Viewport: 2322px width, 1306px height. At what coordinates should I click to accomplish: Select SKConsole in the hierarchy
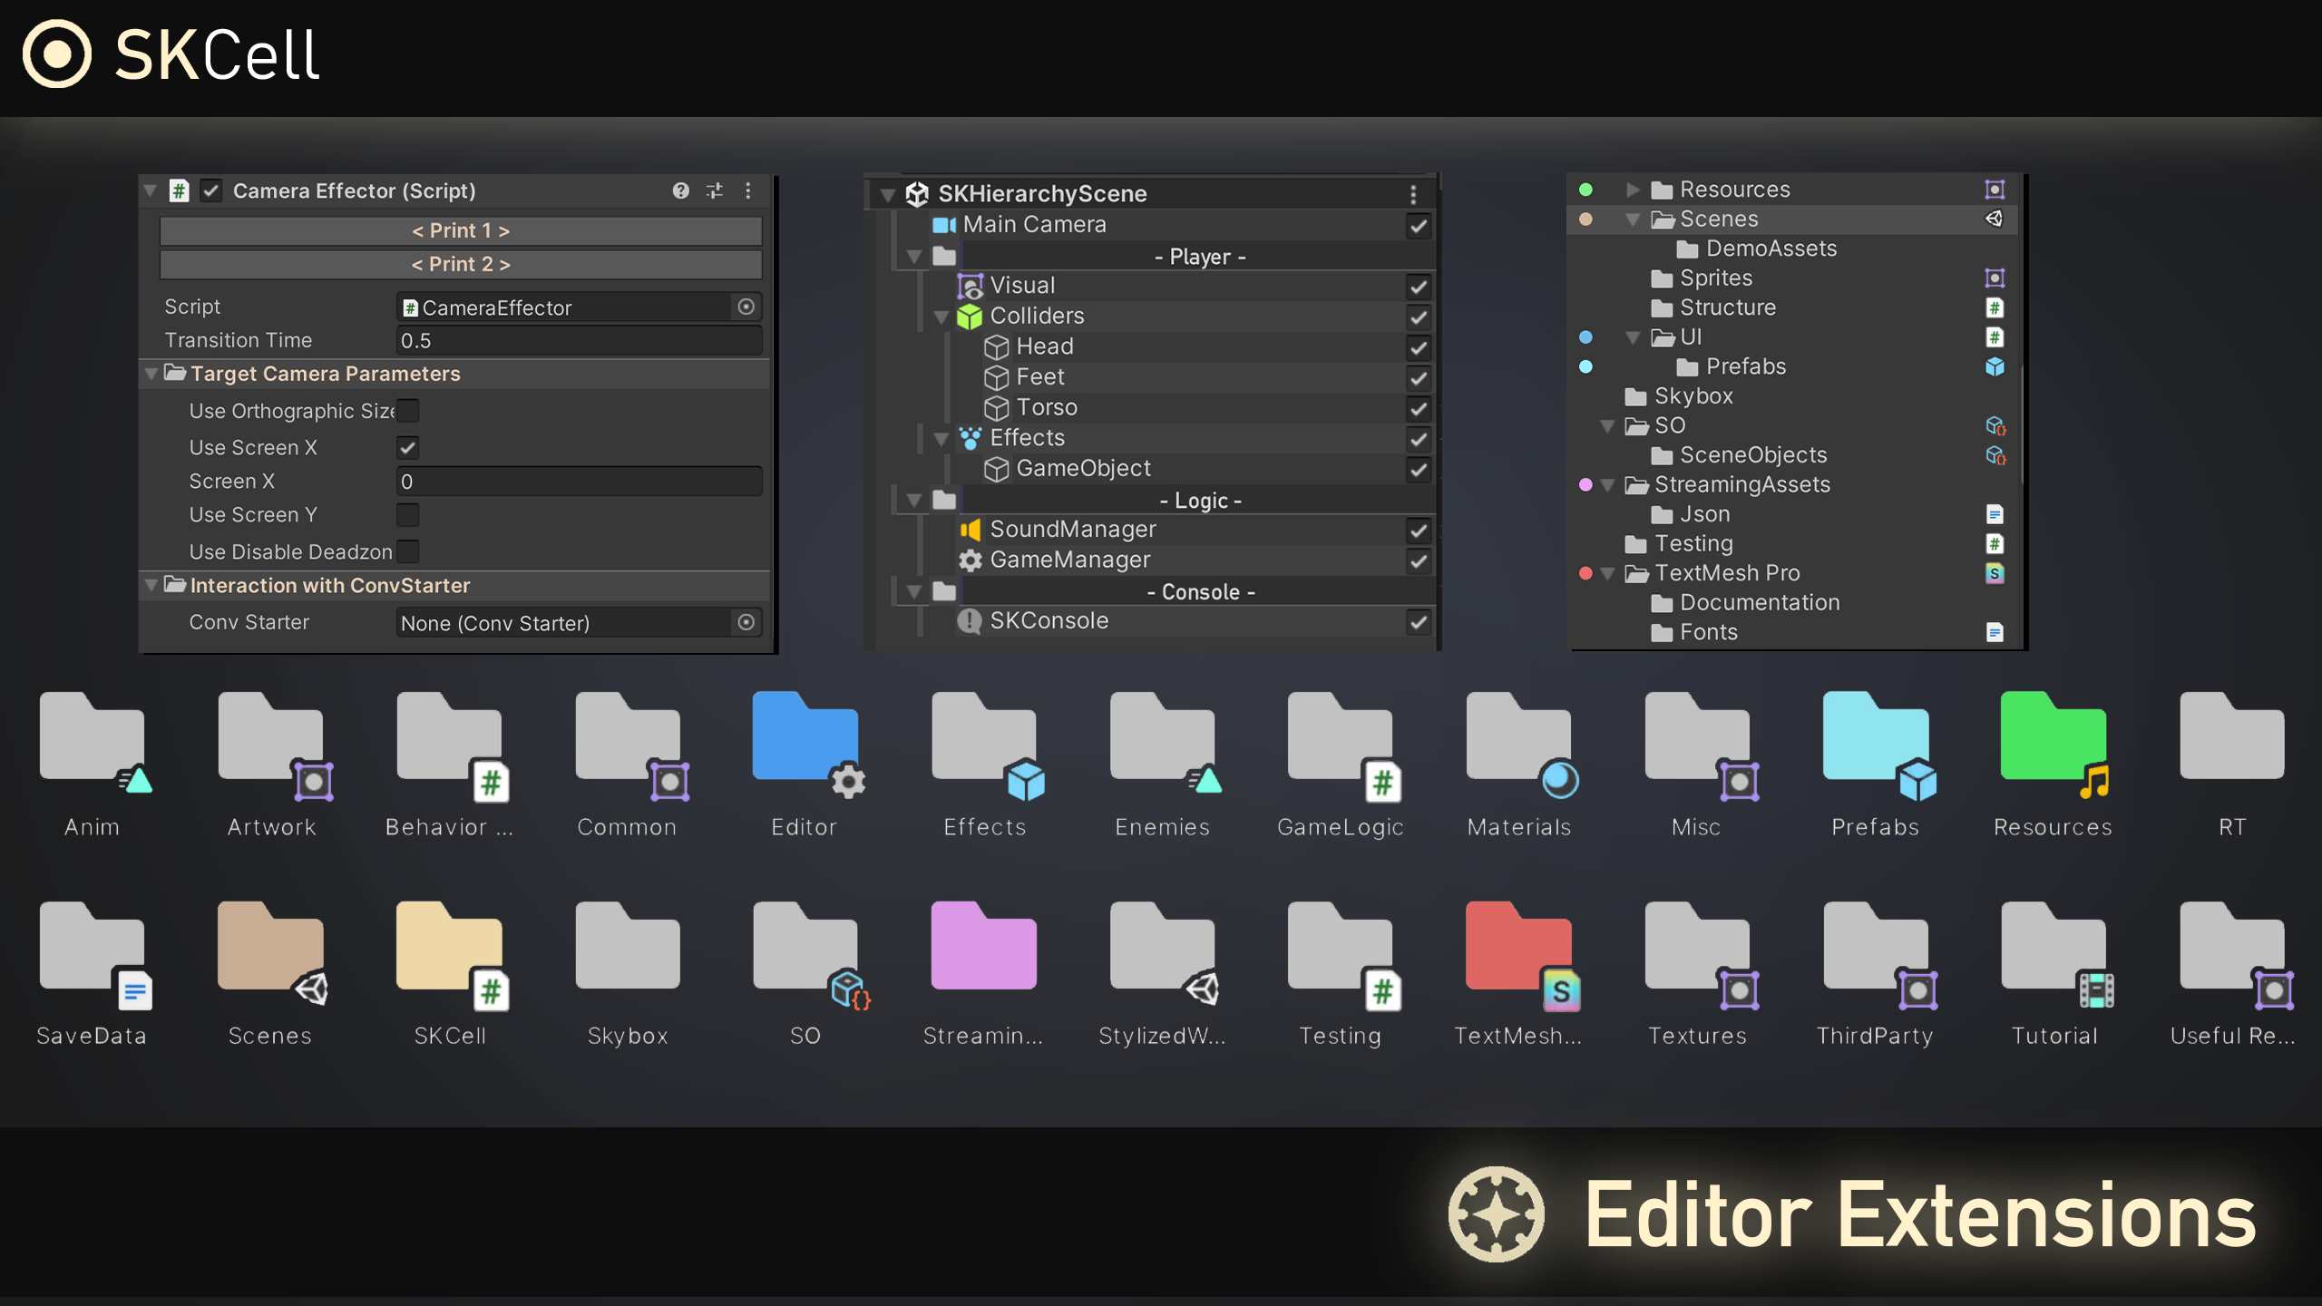[x=1049, y=620]
